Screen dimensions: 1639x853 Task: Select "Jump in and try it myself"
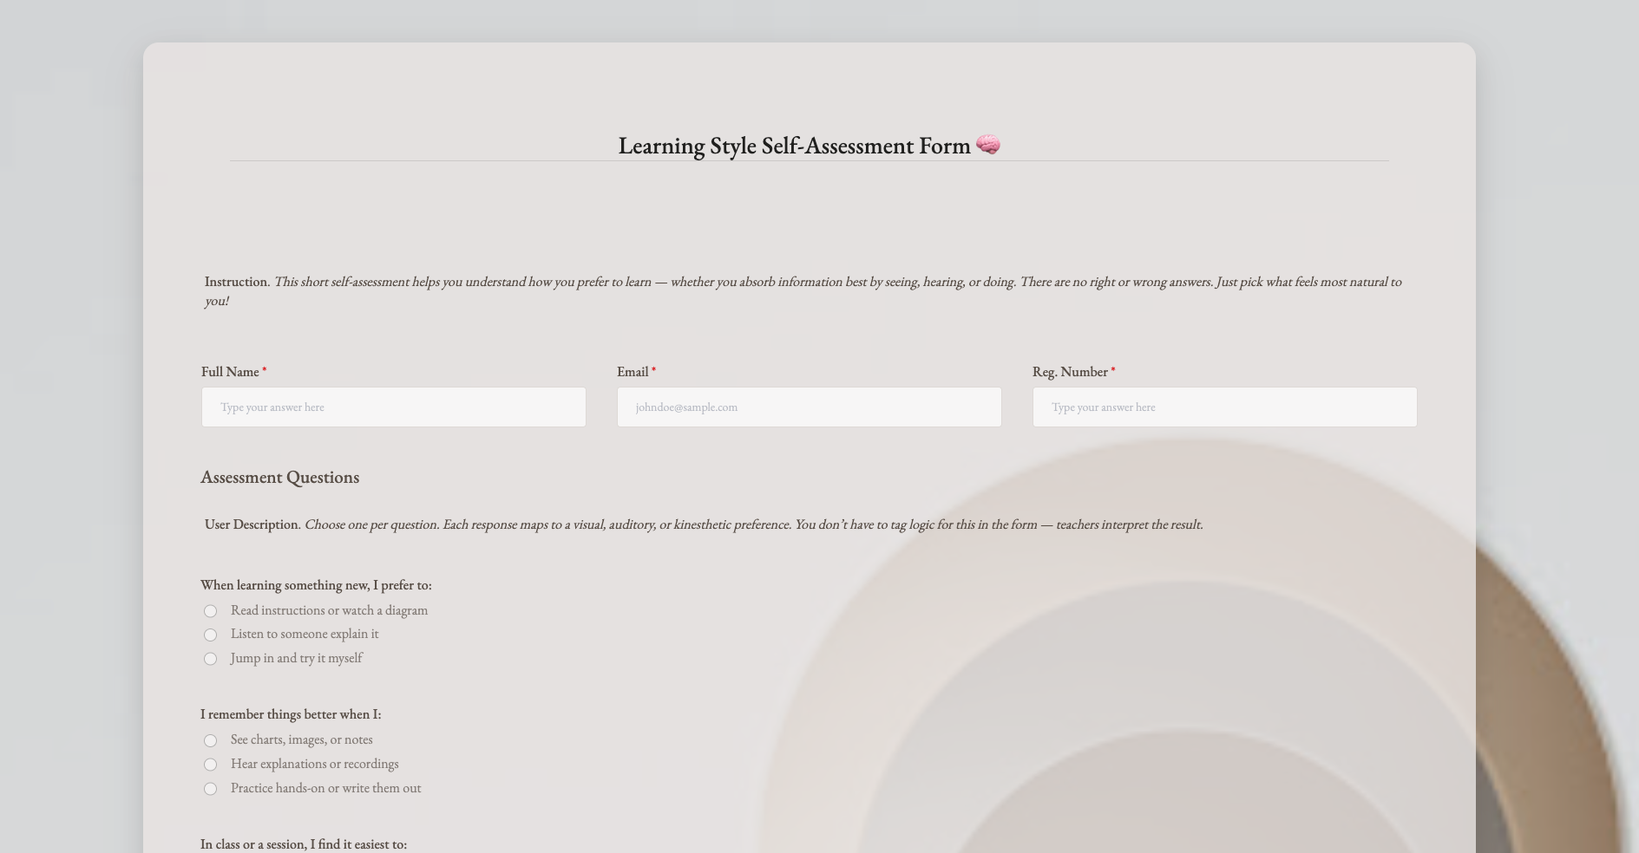tap(210, 659)
